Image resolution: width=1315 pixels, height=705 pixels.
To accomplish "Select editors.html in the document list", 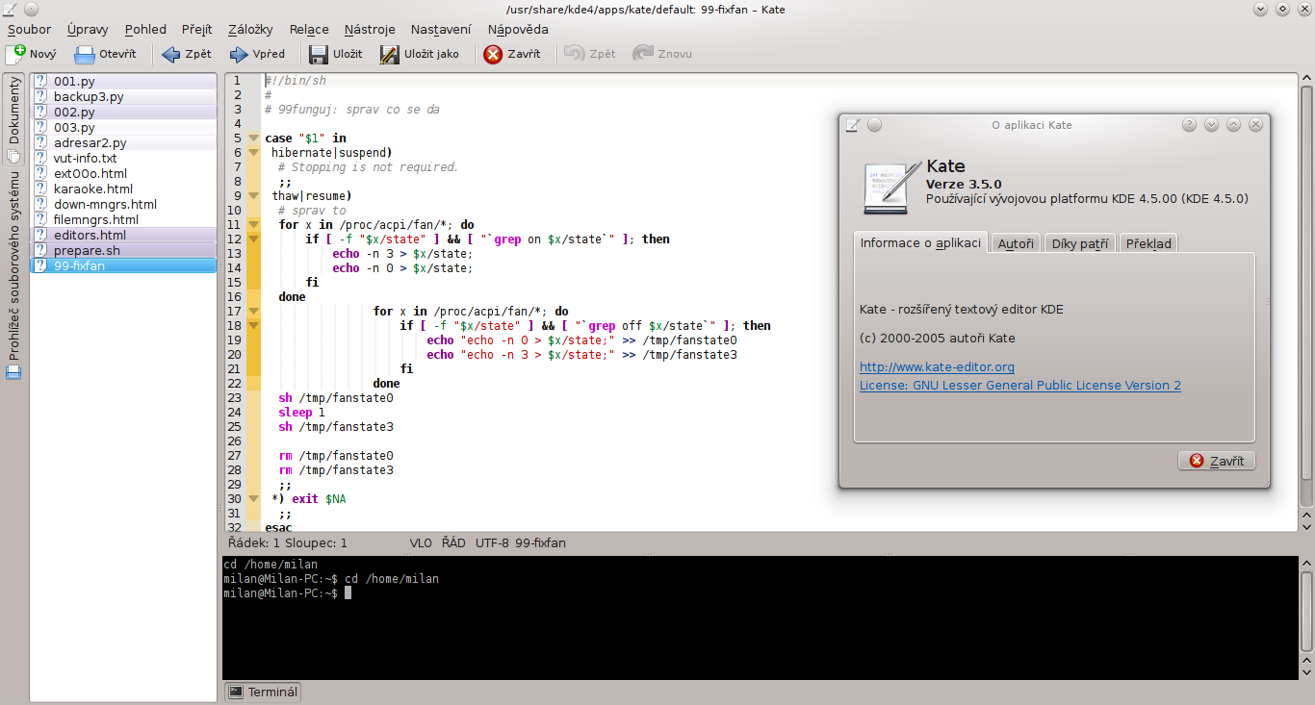I will [124, 236].
